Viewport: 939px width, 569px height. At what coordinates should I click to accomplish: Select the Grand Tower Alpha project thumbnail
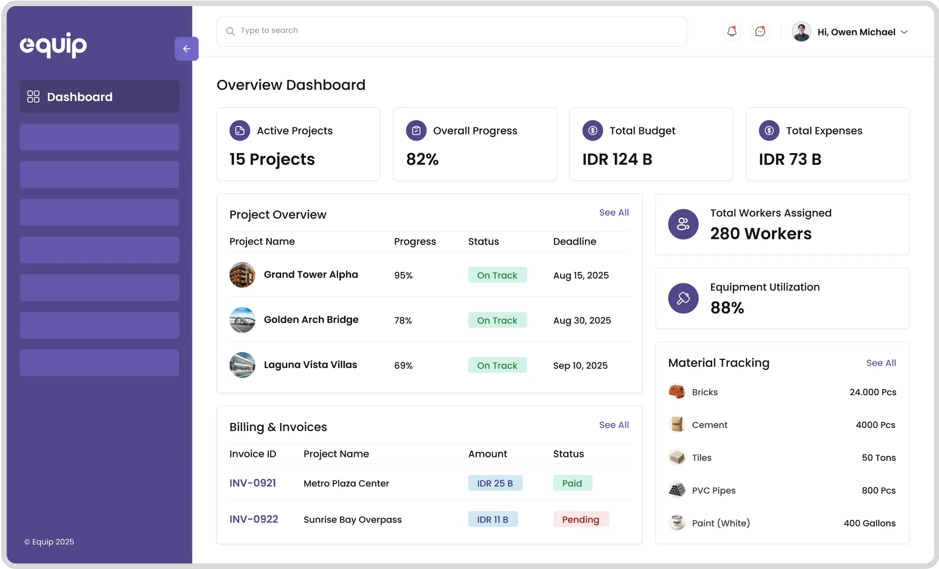click(242, 275)
